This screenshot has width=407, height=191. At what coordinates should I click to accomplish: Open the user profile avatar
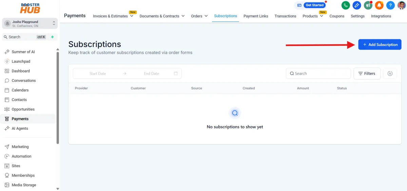(401, 5)
